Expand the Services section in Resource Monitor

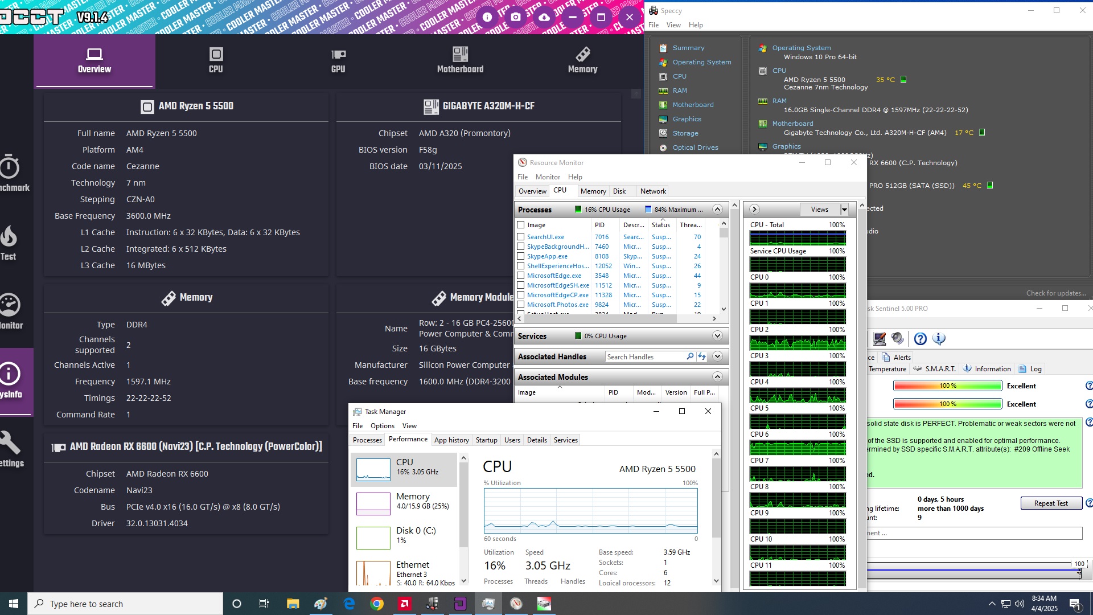click(x=717, y=335)
